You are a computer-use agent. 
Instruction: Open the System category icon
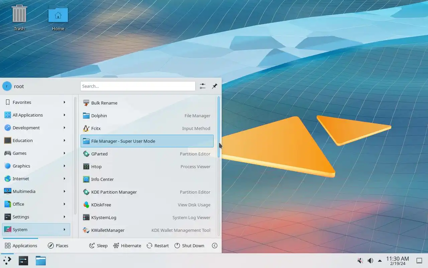click(x=7, y=229)
